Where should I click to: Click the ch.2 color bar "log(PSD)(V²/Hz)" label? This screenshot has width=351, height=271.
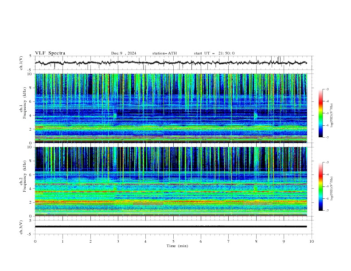point(332,188)
